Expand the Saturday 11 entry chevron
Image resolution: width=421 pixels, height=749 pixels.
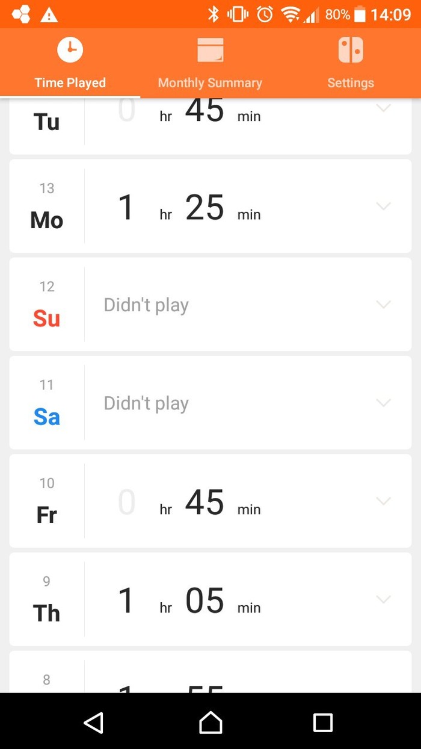[x=383, y=402]
